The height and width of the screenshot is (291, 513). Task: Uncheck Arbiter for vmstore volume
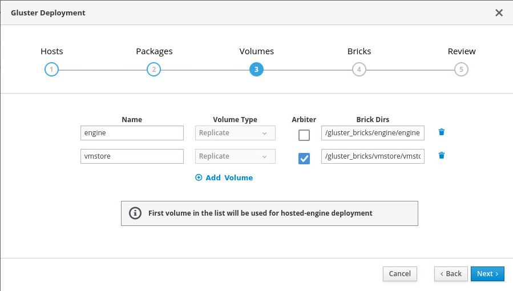304,159
